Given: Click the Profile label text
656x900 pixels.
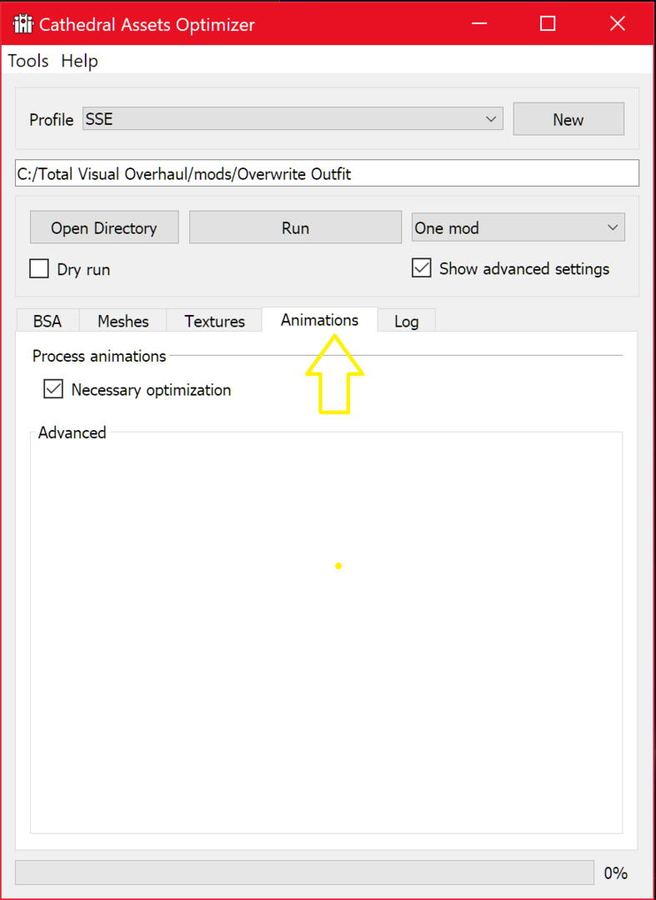Looking at the screenshot, I should [x=52, y=120].
